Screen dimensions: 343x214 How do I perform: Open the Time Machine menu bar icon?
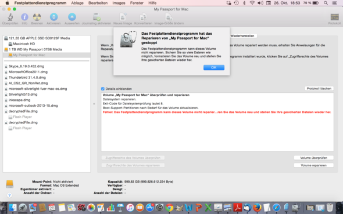coord(236,3)
